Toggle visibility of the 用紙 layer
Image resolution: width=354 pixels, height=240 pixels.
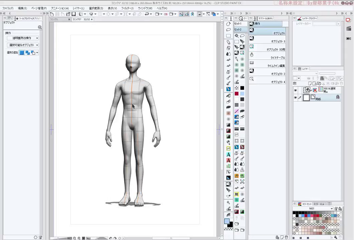click(x=295, y=98)
